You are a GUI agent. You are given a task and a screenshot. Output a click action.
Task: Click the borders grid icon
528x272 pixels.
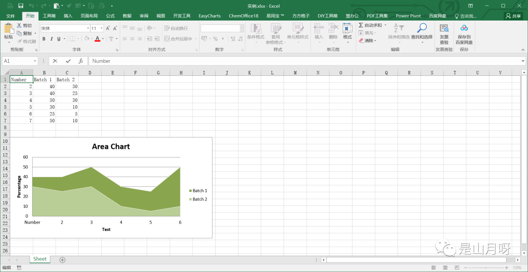(72, 39)
